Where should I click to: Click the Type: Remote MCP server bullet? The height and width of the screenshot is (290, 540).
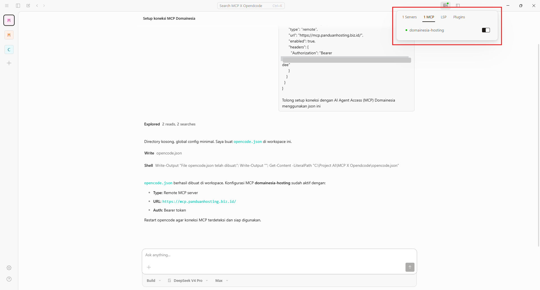click(176, 193)
